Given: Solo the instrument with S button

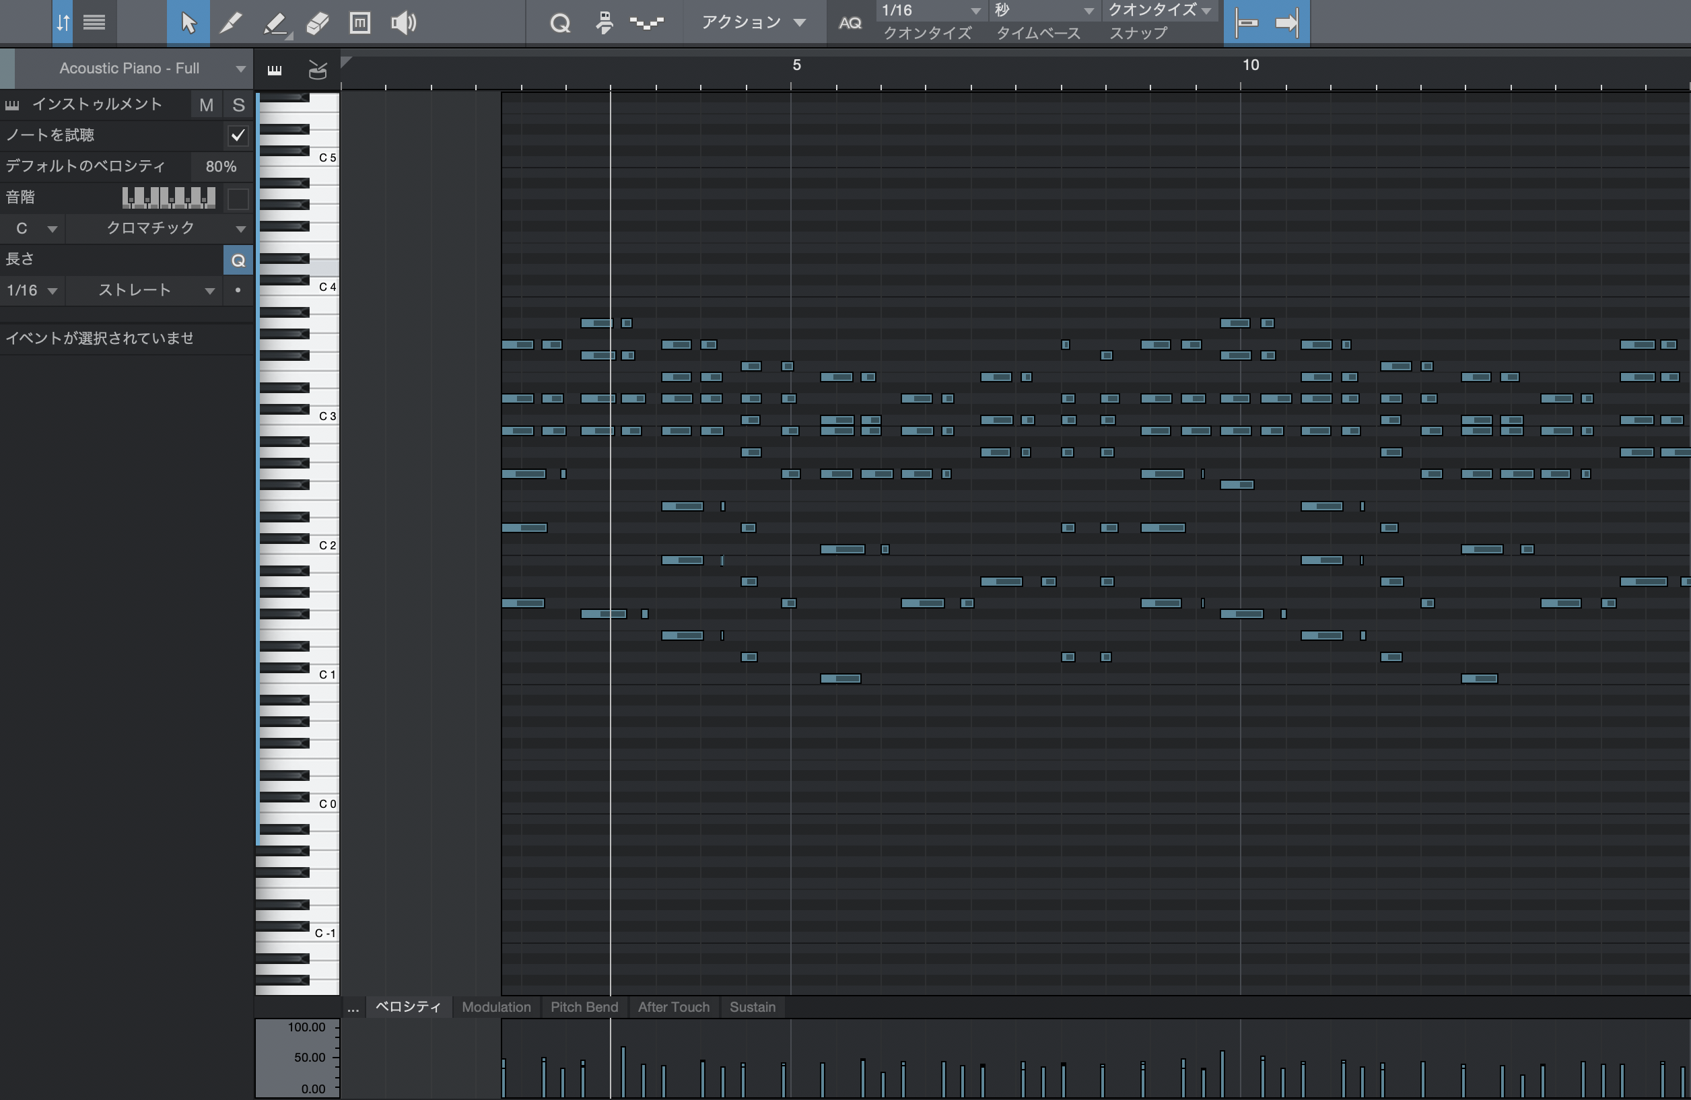Looking at the screenshot, I should click(x=239, y=105).
